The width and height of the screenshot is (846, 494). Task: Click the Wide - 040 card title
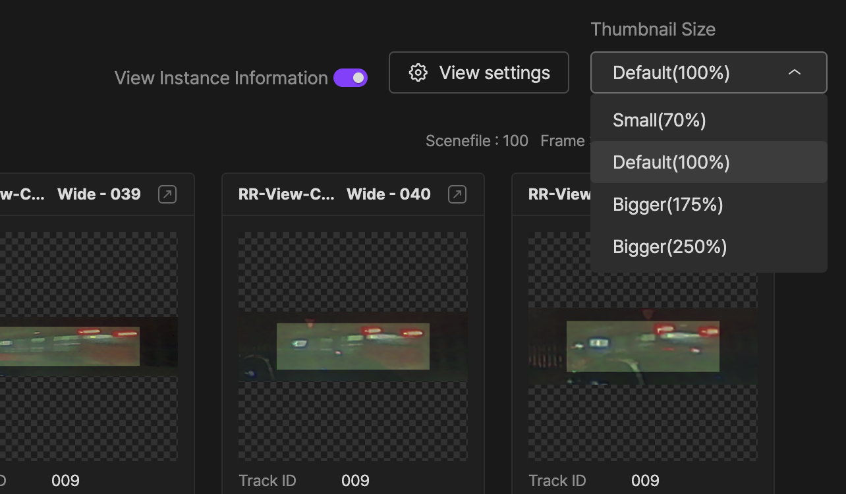389,194
